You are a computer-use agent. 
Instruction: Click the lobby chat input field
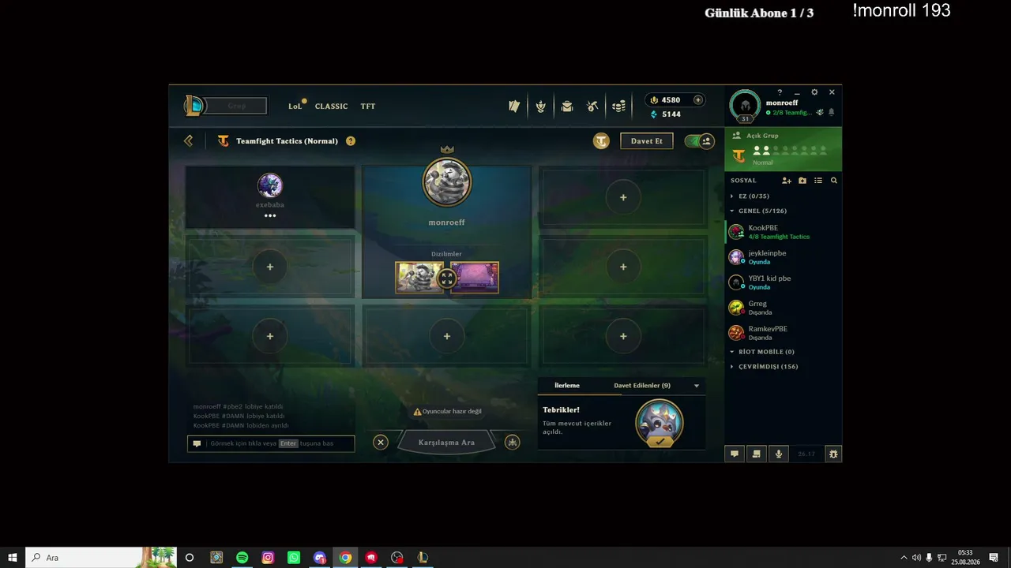271,443
